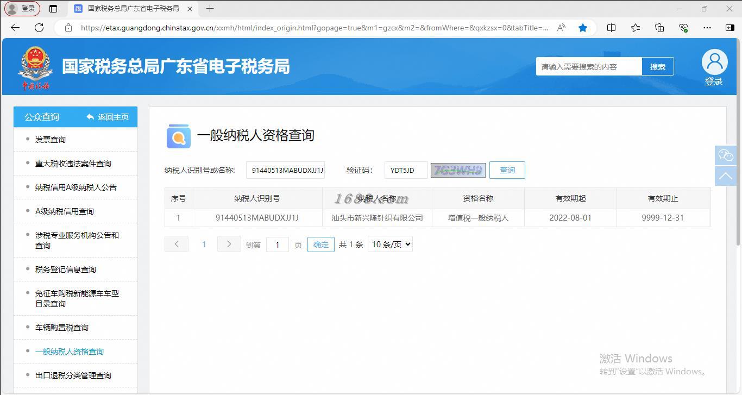Select page number 1 in pagination

tap(204, 244)
